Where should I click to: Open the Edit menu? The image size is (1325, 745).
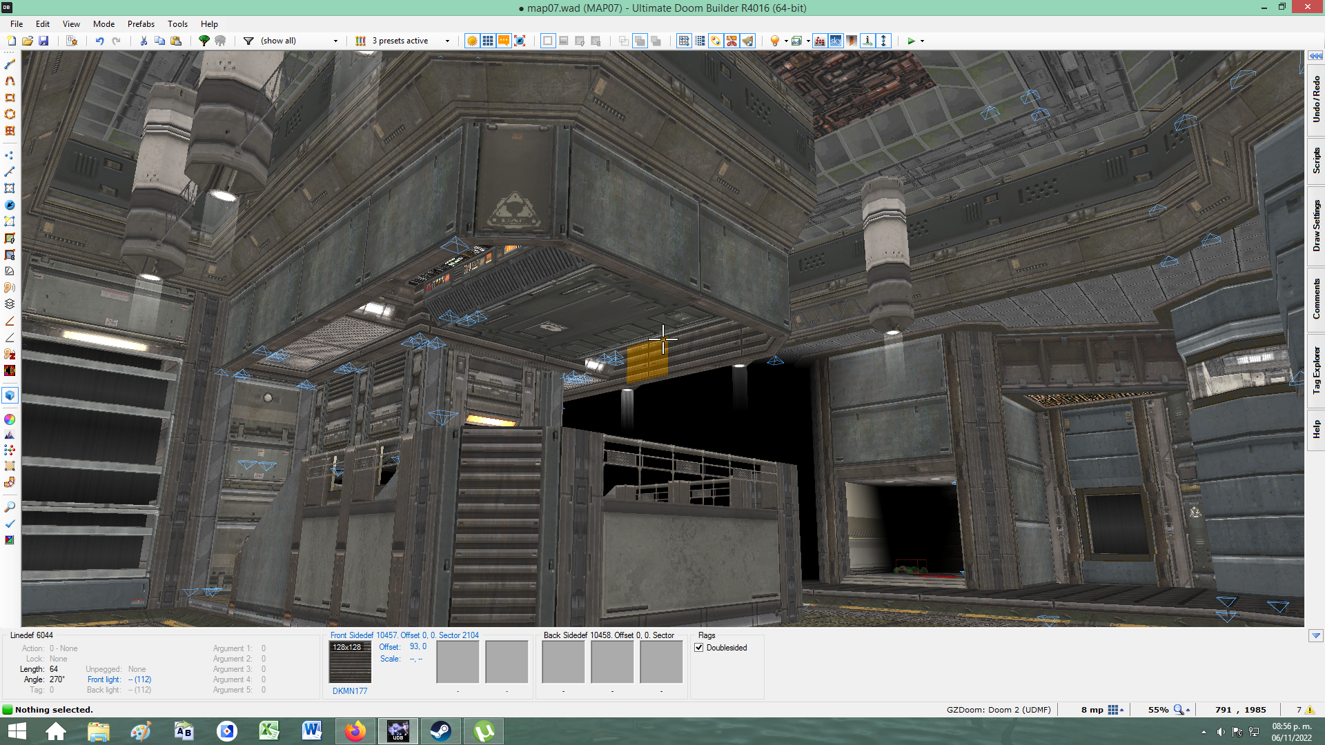(43, 23)
